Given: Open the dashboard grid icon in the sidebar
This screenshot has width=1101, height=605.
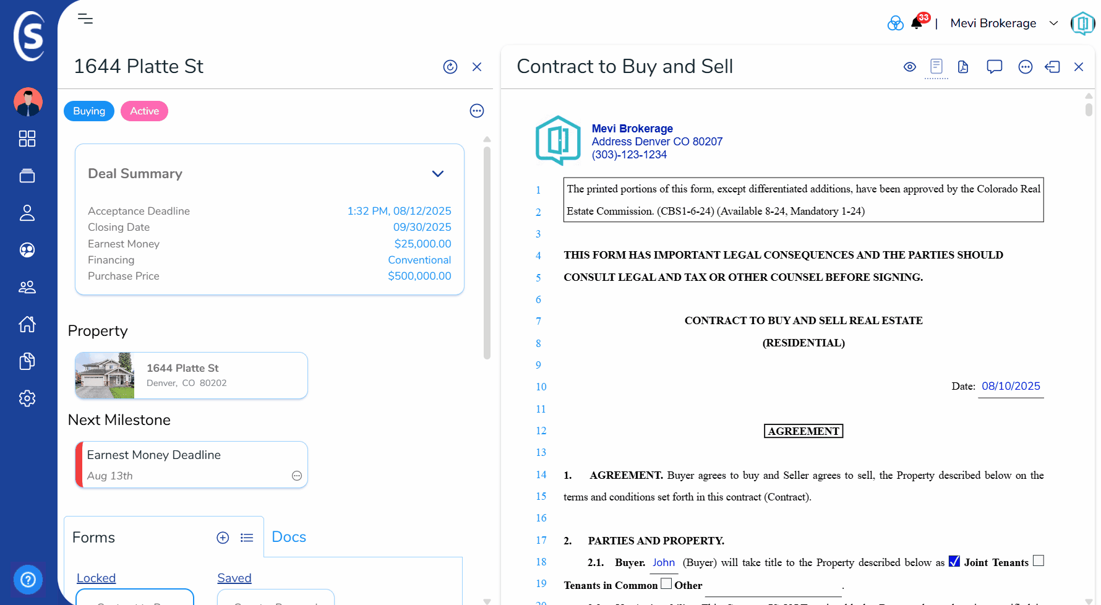Looking at the screenshot, I should pos(27,139).
